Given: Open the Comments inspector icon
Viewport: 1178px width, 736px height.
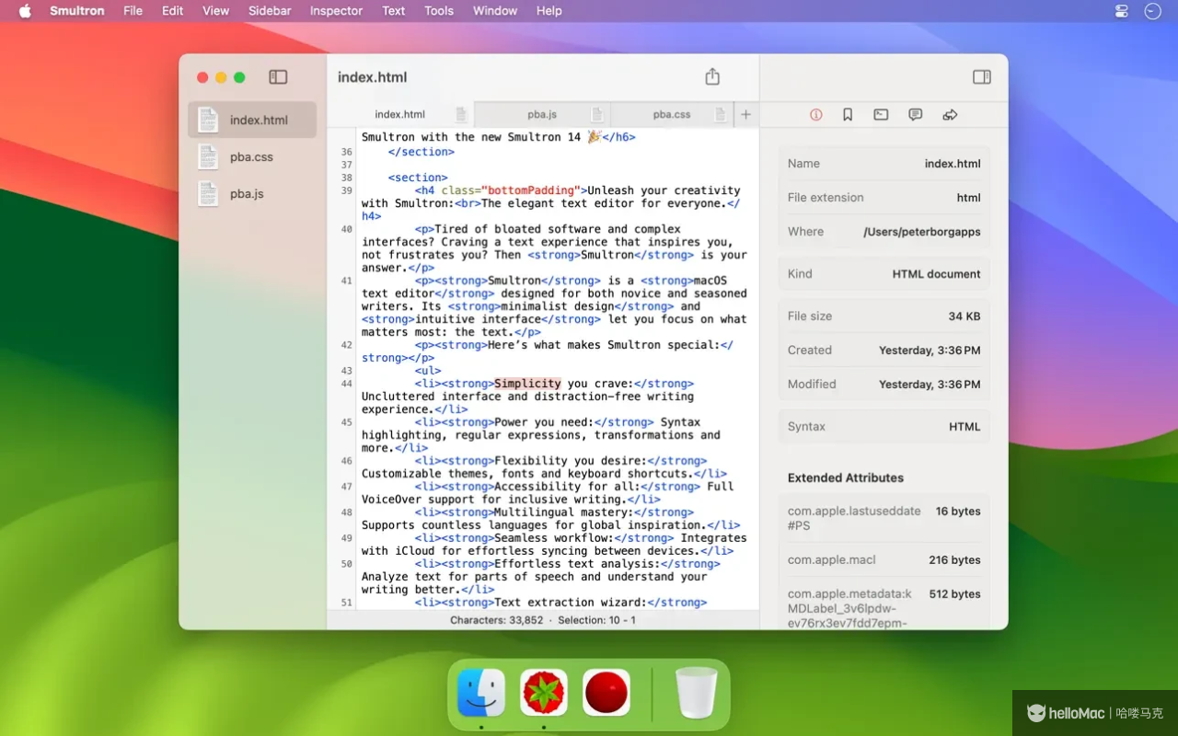Looking at the screenshot, I should point(916,115).
